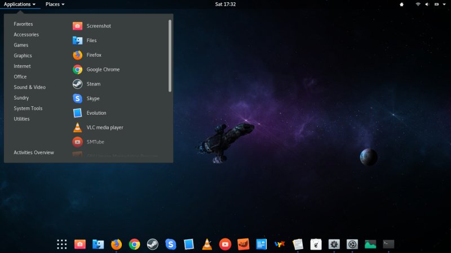Open the Places dropdown in the top bar
The width and height of the screenshot is (451, 253).
(x=55, y=4)
